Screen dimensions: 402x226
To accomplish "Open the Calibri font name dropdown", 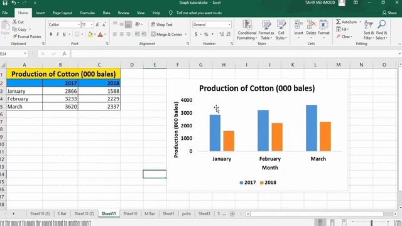I will click(79, 24).
